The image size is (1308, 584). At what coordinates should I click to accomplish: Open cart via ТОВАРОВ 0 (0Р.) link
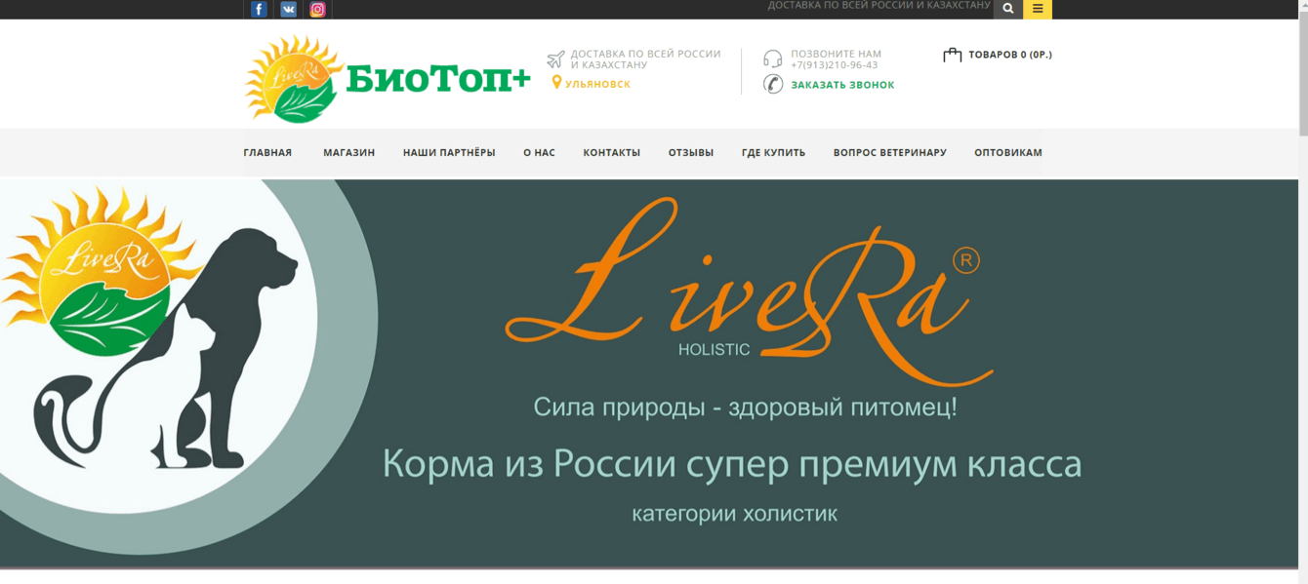pyautogui.click(x=1009, y=55)
